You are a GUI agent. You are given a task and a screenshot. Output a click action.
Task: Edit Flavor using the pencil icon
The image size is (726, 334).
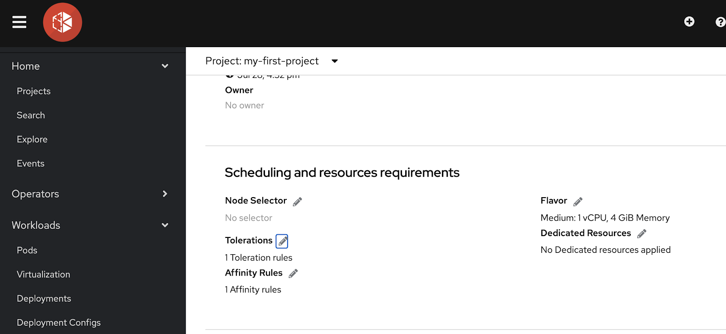click(578, 202)
